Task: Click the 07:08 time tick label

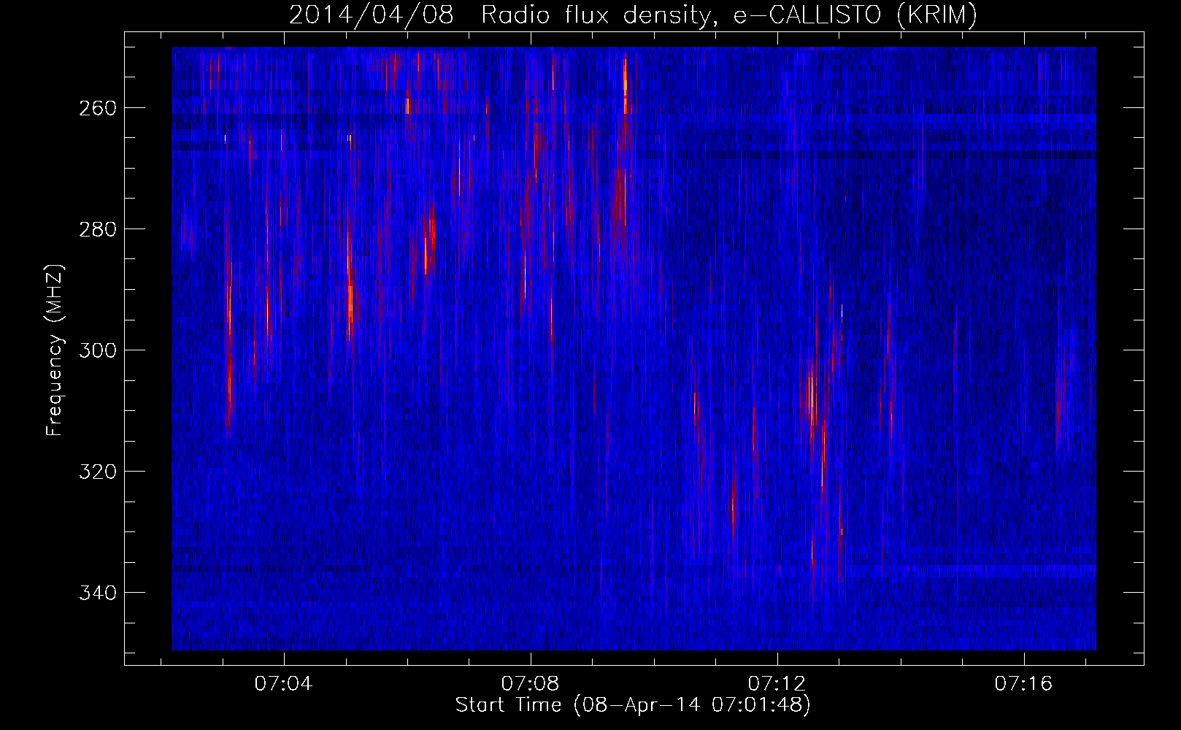Action: click(x=530, y=683)
